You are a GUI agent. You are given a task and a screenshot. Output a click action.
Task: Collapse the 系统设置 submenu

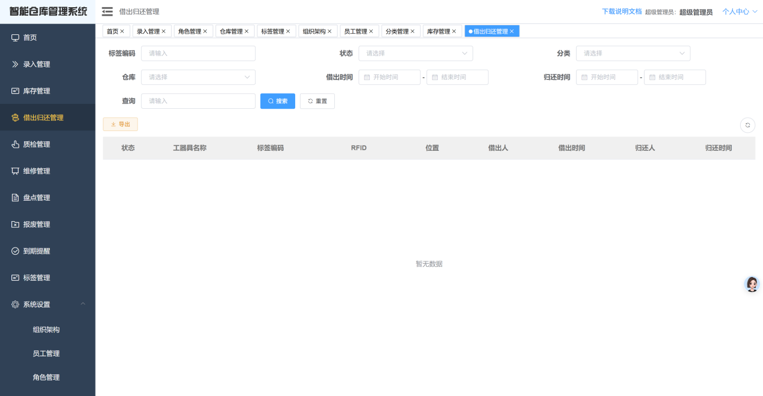click(x=82, y=304)
